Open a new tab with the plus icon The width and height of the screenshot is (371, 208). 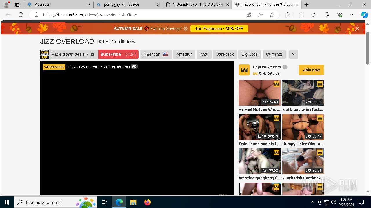(306, 5)
